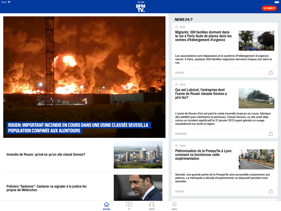Open the Migrants 300 familles headline

click(x=203, y=36)
